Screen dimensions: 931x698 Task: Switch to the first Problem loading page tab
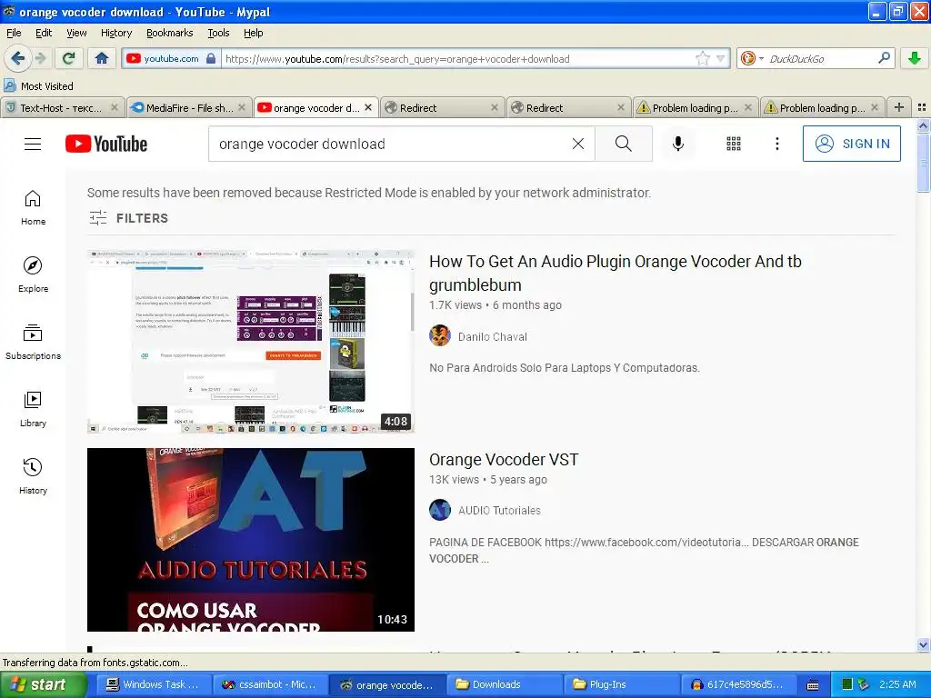(689, 107)
